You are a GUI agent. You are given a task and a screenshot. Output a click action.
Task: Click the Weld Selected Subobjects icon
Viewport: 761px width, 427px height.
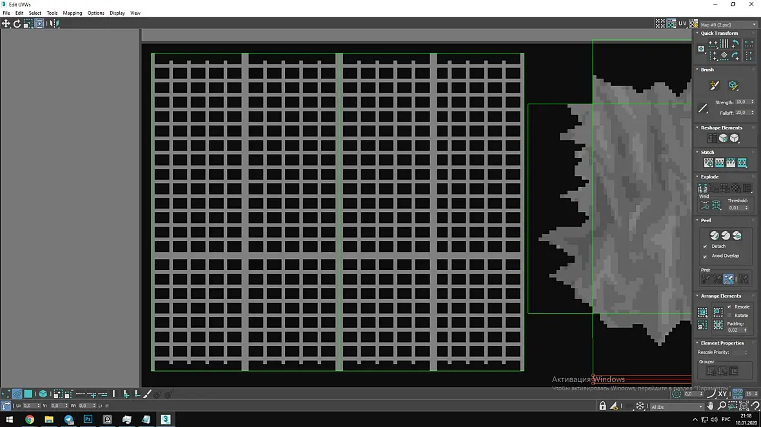717,205
